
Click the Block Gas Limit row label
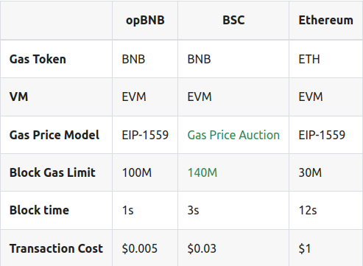click(x=52, y=172)
